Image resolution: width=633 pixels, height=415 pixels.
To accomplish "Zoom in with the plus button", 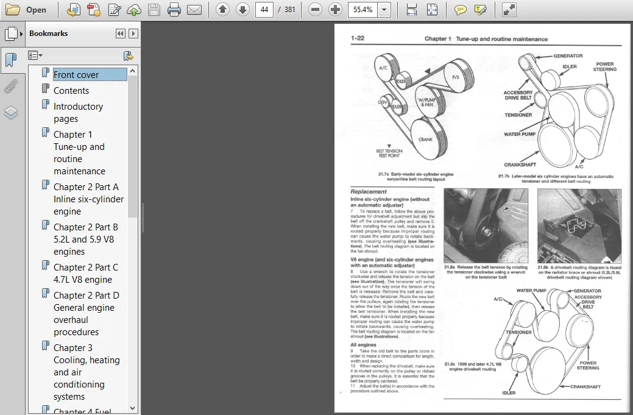I will coord(335,9).
